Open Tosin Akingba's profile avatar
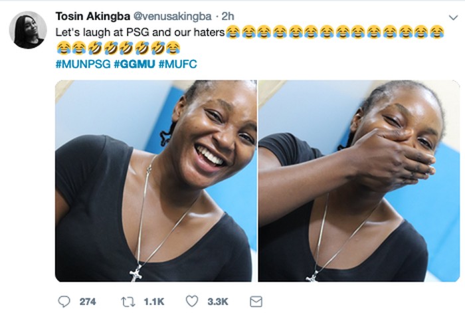 coord(28,30)
